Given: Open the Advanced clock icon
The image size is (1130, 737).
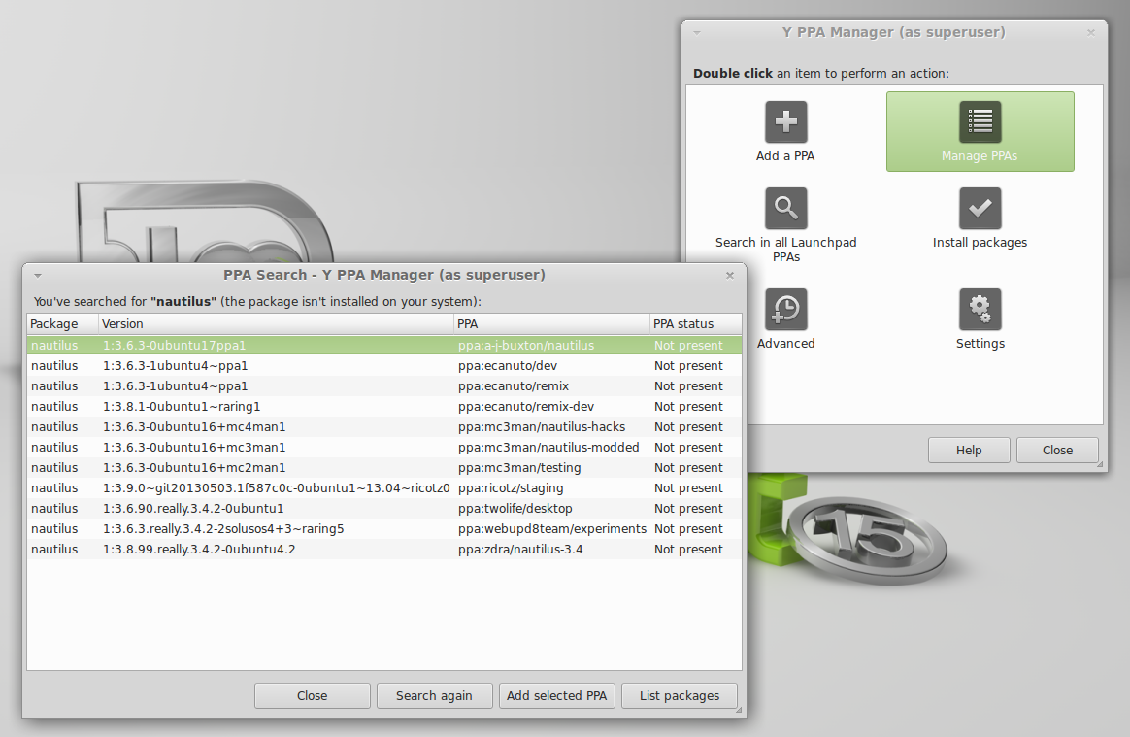Looking at the screenshot, I should pos(785,310).
